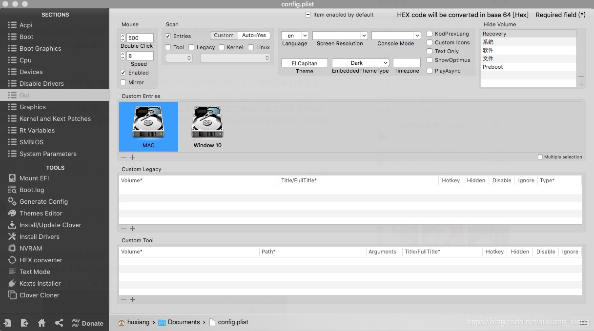The height and width of the screenshot is (331, 594).
Task: Select the Window 10 custom entry disk
Action: coord(207,126)
